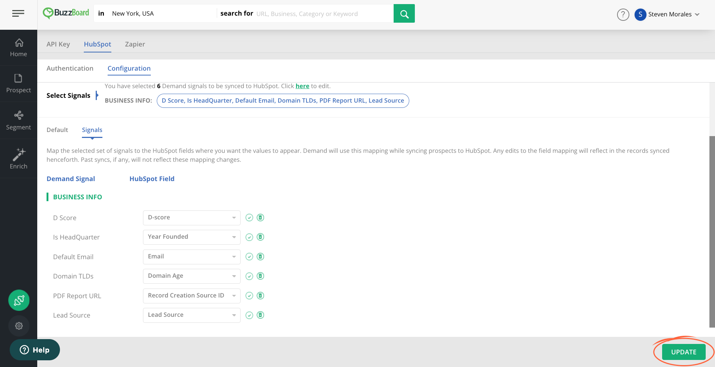Open the Help chat button

tap(35, 350)
